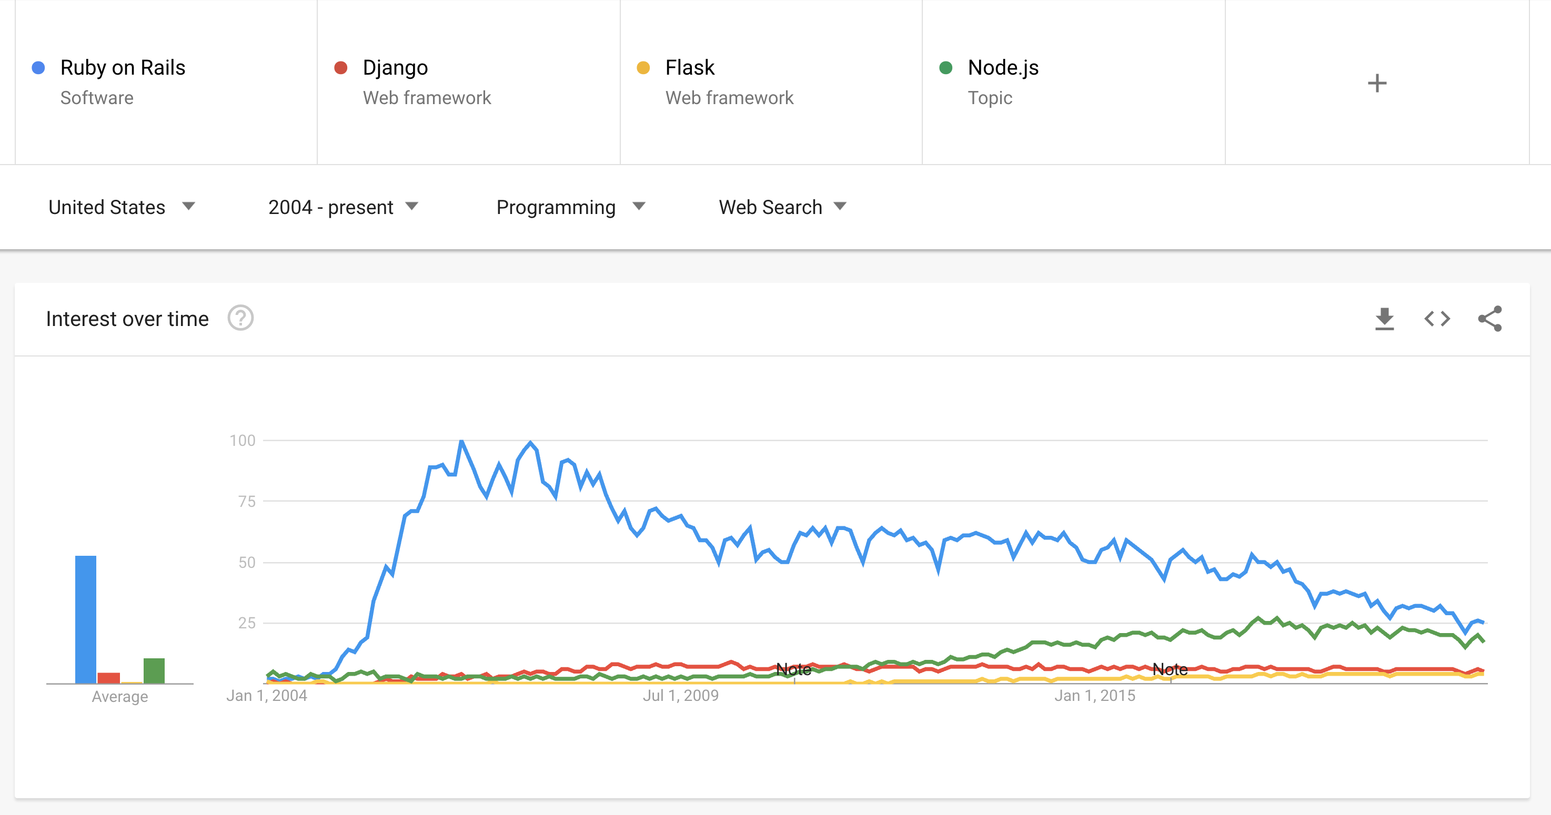This screenshot has width=1551, height=815.
Task: Click the blue Average bar
Action: (86, 619)
